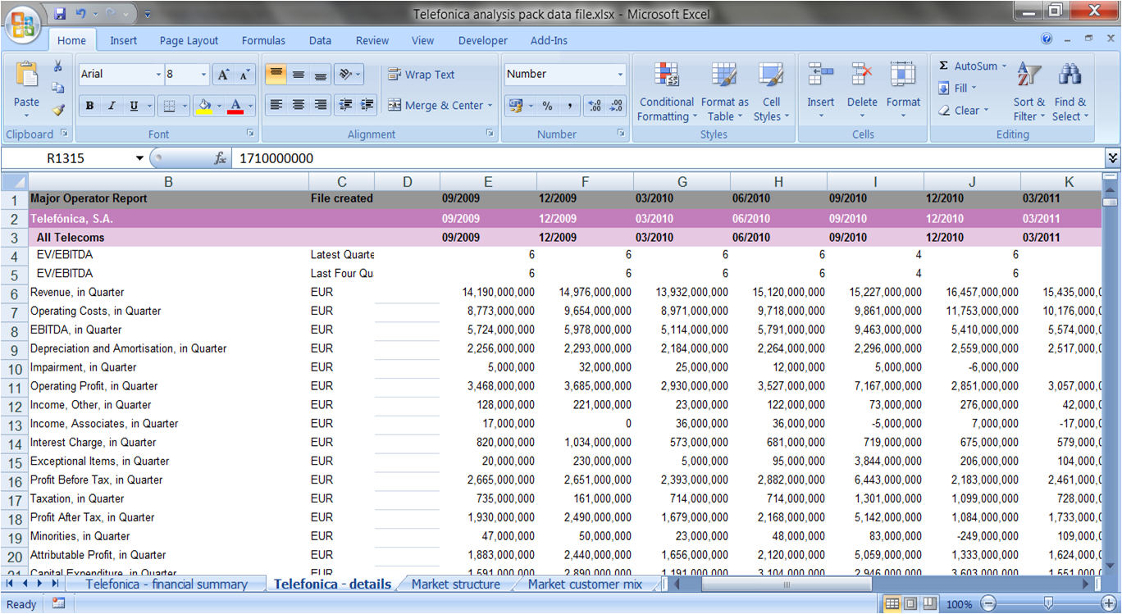Screen dimensions: 1122x614
Task: Switch to Telefonica - financial summary sheet
Action: click(x=166, y=584)
